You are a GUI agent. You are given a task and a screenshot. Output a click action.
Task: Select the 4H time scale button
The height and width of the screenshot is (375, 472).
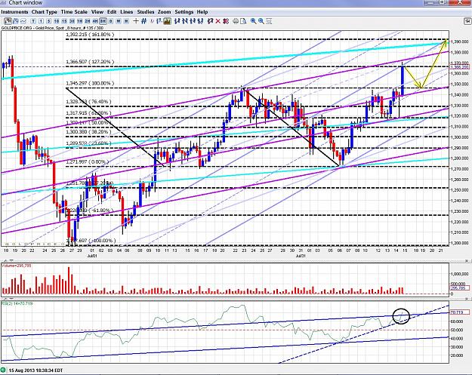pos(95,21)
